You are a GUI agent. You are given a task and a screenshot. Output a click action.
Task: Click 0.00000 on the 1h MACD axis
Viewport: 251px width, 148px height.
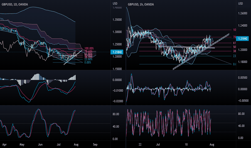click(243, 89)
